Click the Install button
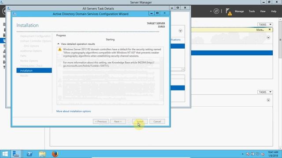The width and height of the screenshot is (282, 158). pyautogui.click(x=140, y=122)
